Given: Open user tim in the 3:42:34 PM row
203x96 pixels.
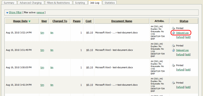Looking at the screenshot, I should coord(42,85).
